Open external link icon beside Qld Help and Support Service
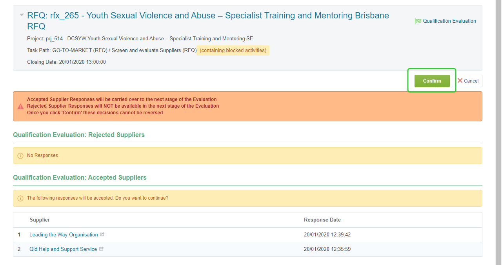Image resolution: width=502 pixels, height=265 pixels. [101, 249]
